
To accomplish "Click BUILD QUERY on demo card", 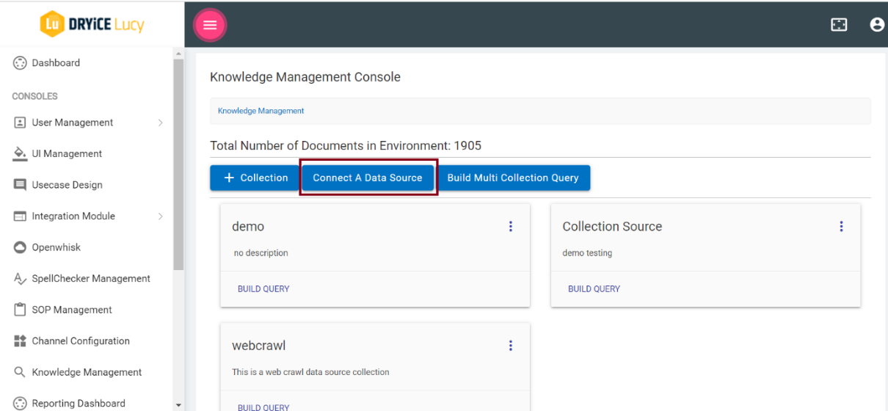I will [x=263, y=289].
